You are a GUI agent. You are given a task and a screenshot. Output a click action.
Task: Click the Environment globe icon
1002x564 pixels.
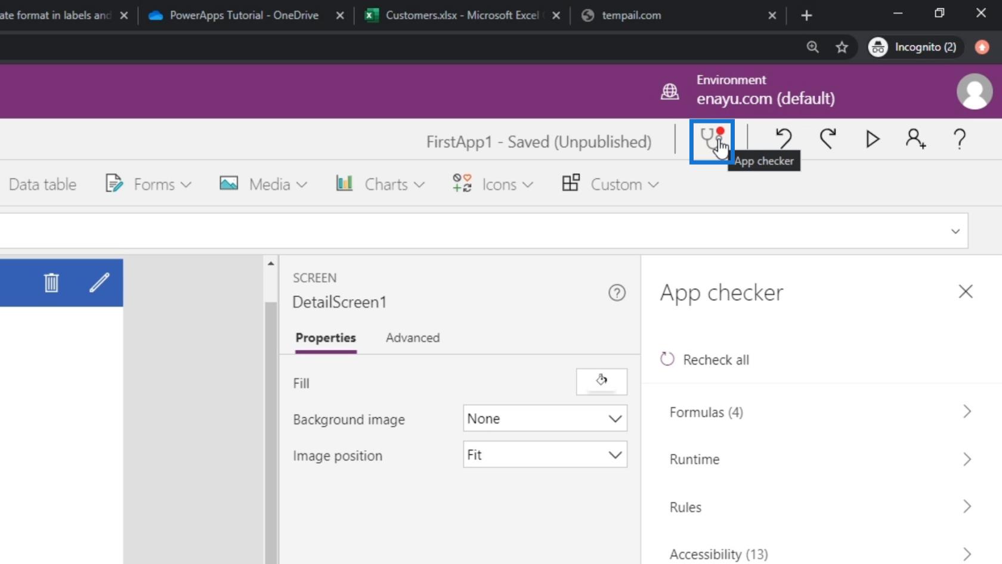670,91
